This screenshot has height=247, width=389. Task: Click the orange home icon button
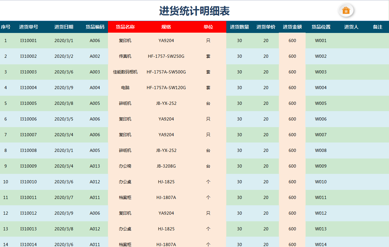tap(346, 10)
